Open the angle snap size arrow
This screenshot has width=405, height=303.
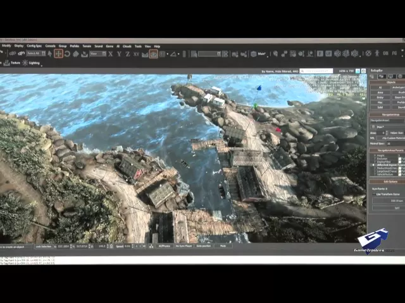click(178, 54)
